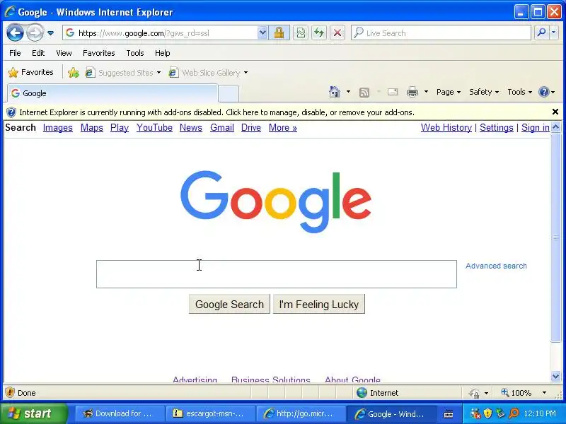
Task: Open the Maps link
Action: click(x=92, y=128)
